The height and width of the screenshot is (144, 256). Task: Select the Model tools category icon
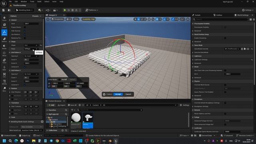coord(4,47)
